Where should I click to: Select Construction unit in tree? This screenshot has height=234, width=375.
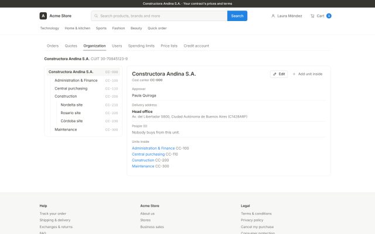tap(86, 97)
